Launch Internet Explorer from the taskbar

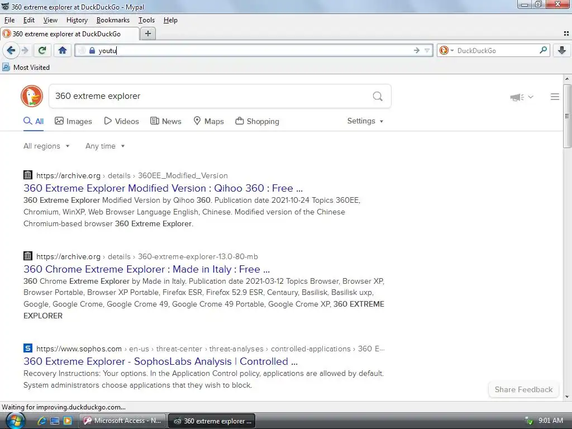[x=41, y=421]
